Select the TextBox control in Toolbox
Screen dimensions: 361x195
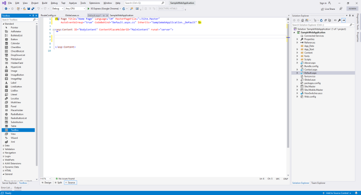click(x=18, y=130)
